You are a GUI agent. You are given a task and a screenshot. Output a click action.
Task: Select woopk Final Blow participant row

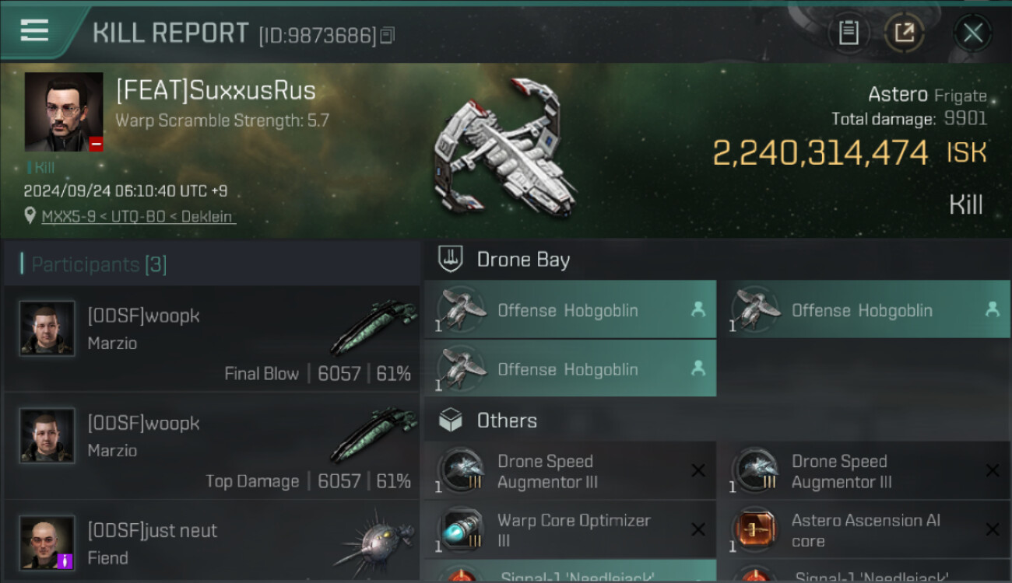tap(212, 339)
